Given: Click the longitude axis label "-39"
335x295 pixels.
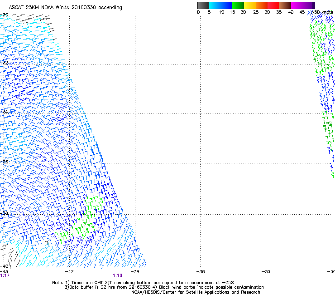Looking at the screenshot, I should 135,272.
